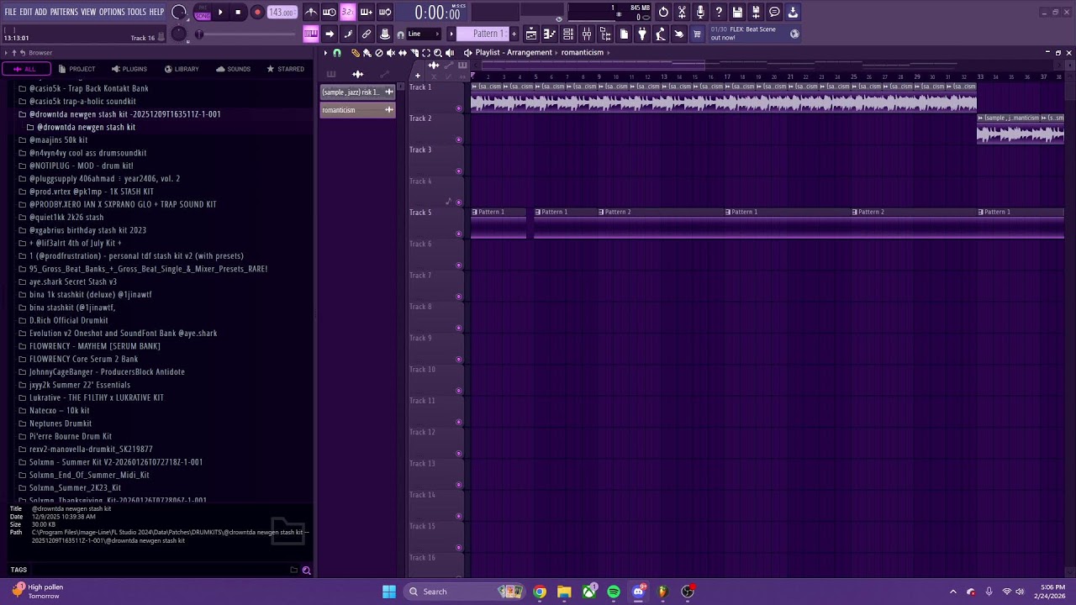Select the playlist Slice tool
The height and width of the screenshot is (605, 1076).
[414, 53]
